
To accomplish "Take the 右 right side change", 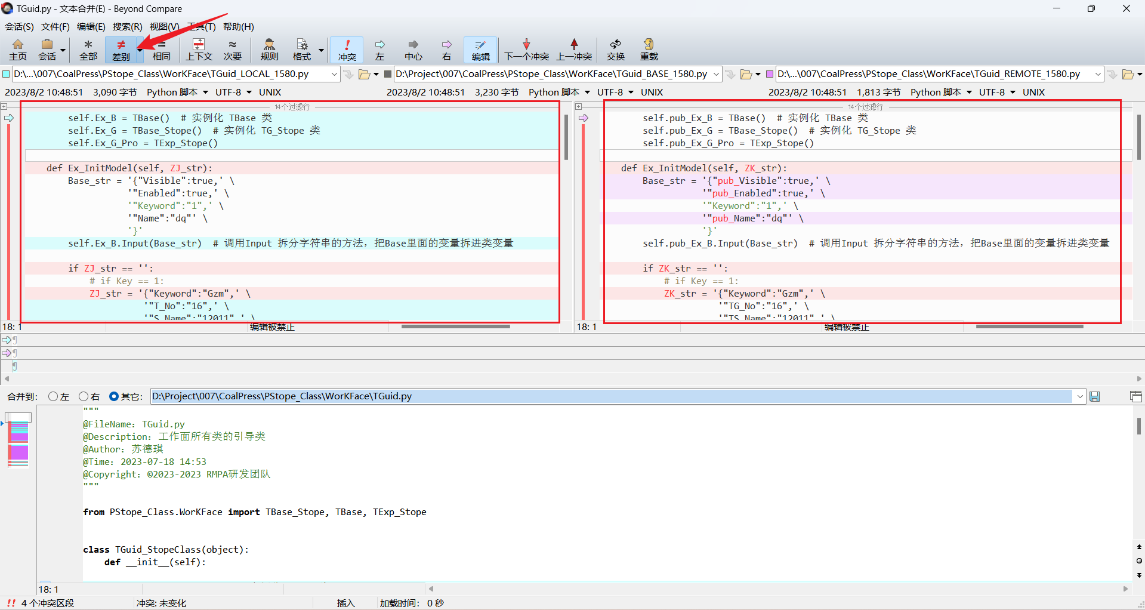I will [x=446, y=50].
